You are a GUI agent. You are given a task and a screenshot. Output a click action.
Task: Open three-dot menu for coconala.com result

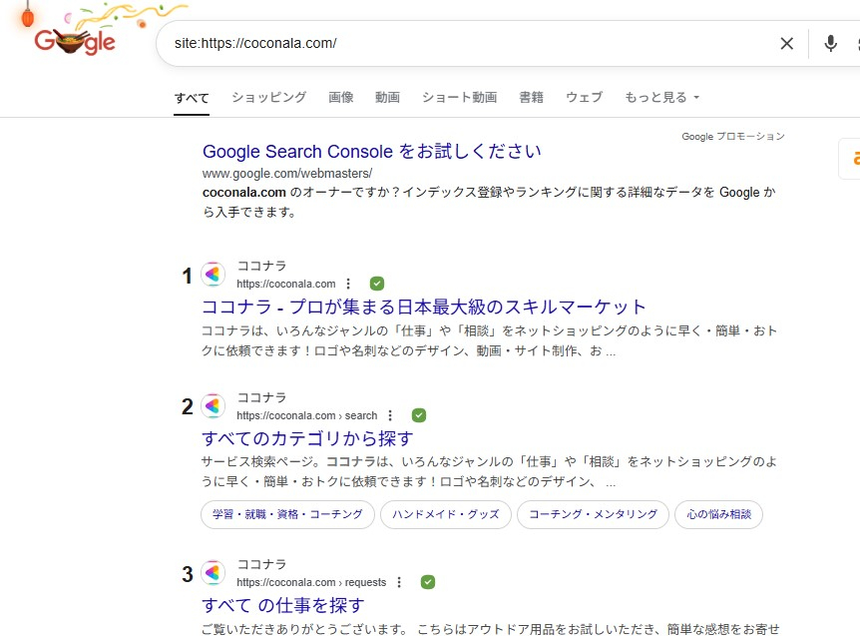pyautogui.click(x=348, y=284)
